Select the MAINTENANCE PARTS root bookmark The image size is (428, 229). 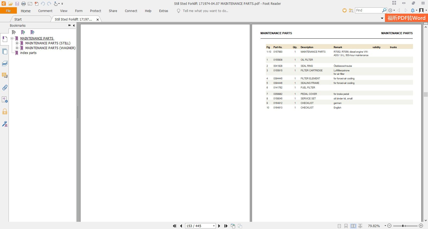[37, 38]
